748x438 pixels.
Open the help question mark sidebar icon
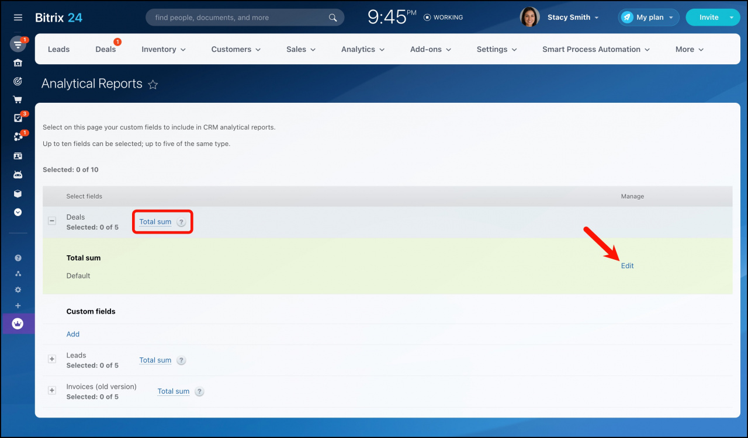[18, 258]
